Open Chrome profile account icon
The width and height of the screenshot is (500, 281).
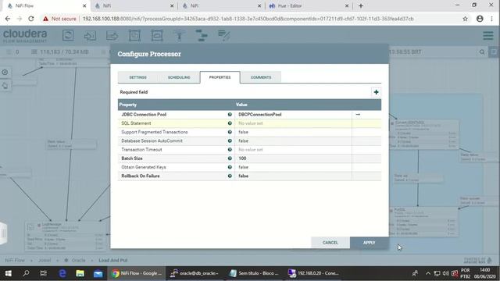click(x=480, y=19)
